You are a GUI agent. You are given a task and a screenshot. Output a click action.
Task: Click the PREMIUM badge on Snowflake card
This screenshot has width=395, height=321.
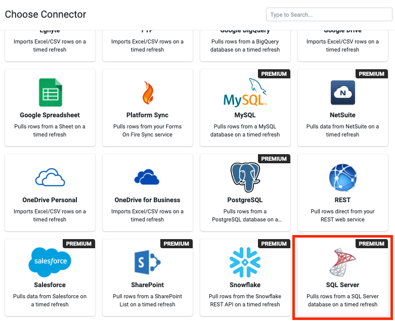(x=274, y=244)
